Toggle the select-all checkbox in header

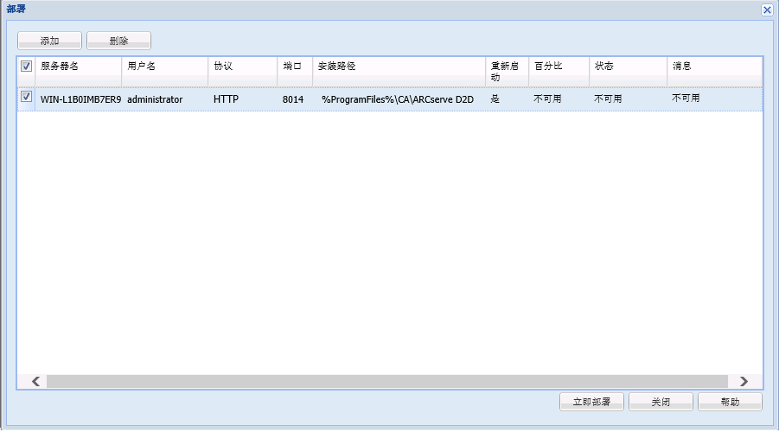26,66
